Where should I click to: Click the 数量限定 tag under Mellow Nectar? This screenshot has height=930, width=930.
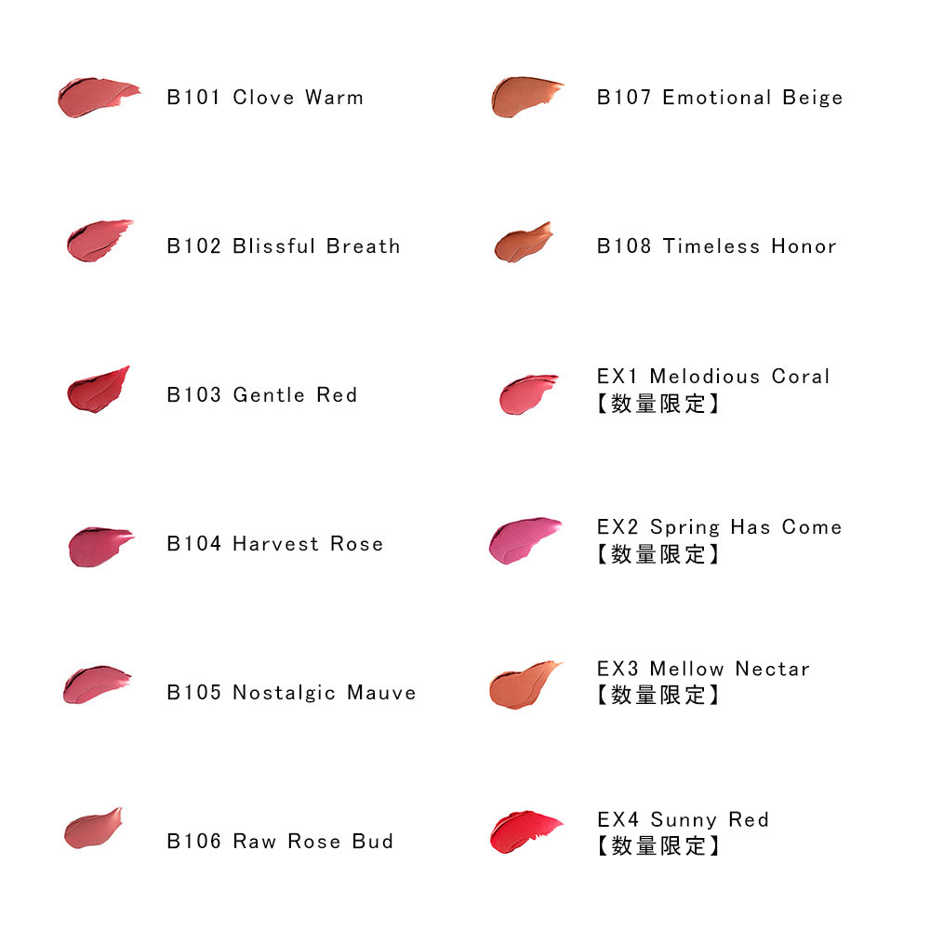pos(658,695)
